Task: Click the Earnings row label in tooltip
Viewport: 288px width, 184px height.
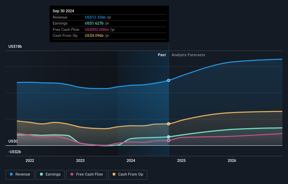Action: (60, 23)
